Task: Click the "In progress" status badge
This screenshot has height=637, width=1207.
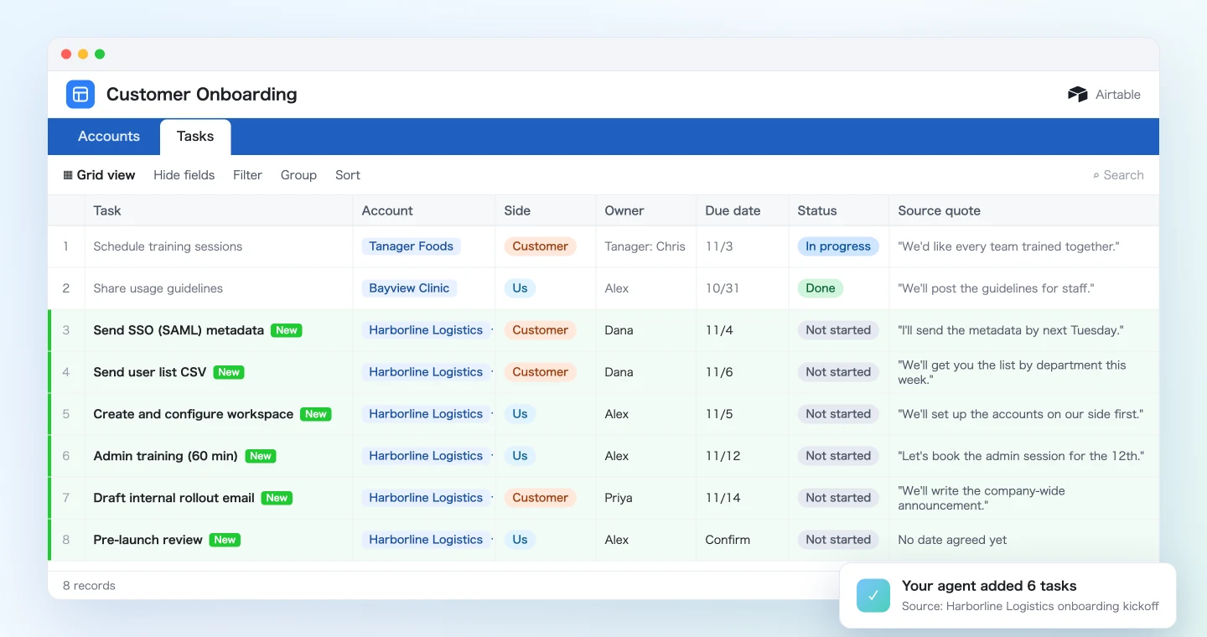Action: click(838, 246)
